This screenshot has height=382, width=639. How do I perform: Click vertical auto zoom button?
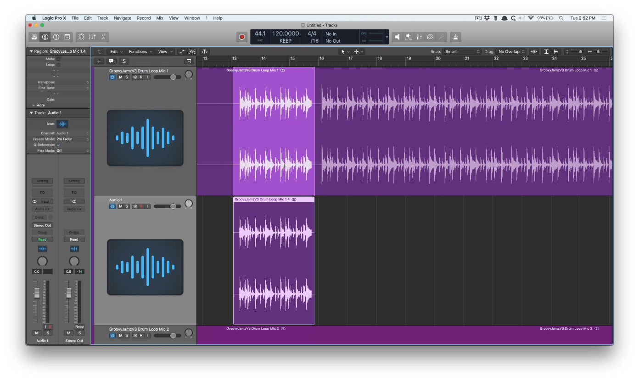546,52
